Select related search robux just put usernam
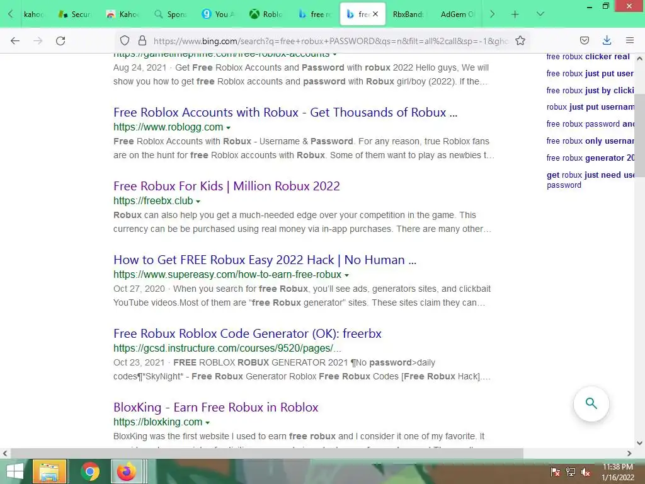 (590, 107)
